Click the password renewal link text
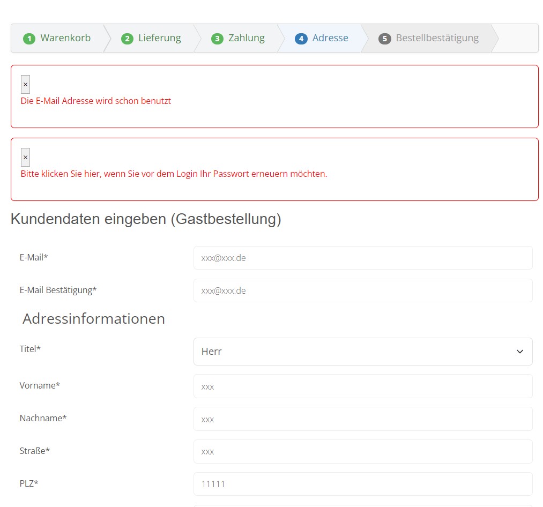Image resolution: width=543 pixels, height=507 pixels. pos(174,174)
